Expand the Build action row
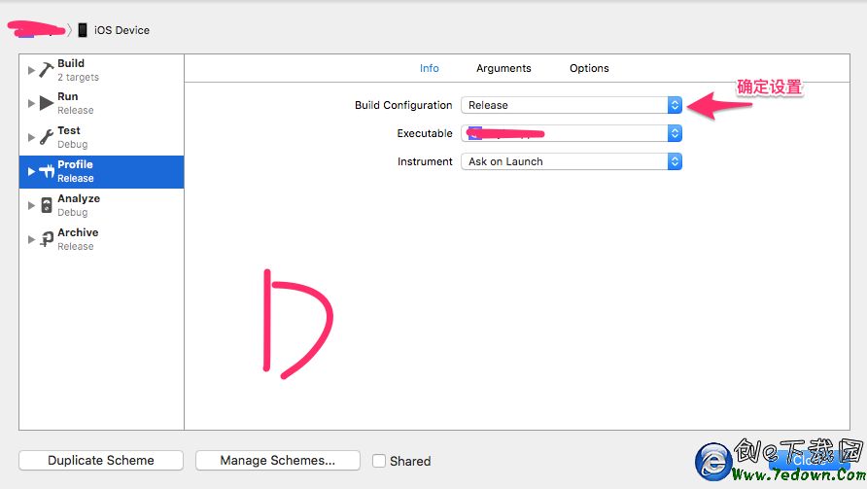The image size is (867, 489). [31, 70]
